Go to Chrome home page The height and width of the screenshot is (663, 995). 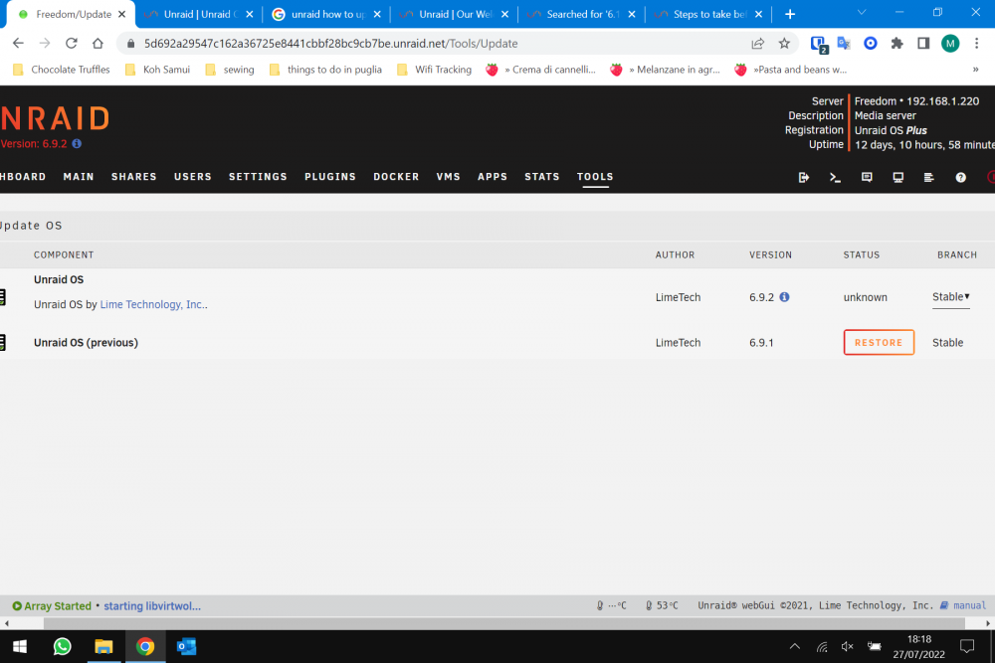pos(98,43)
